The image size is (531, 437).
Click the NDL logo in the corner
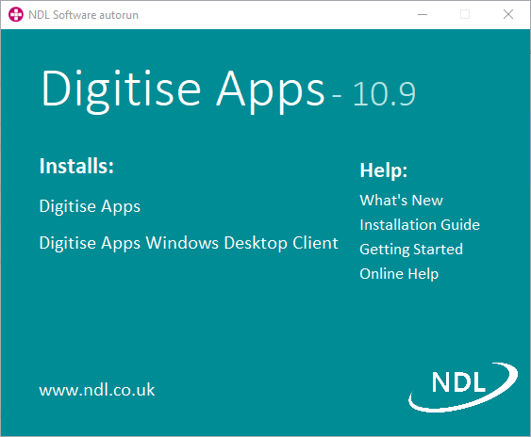(463, 387)
